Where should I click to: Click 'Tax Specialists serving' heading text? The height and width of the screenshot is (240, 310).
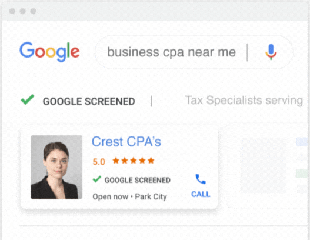click(x=244, y=100)
